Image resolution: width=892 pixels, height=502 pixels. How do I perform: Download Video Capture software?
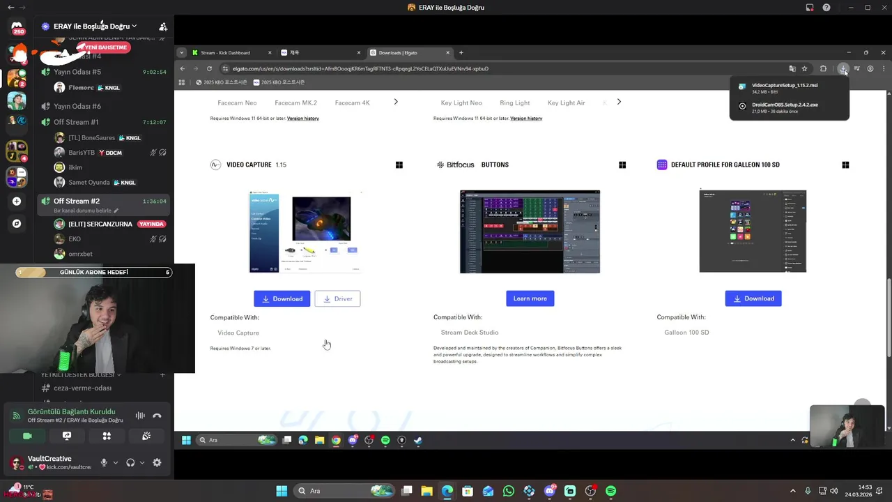click(x=282, y=298)
